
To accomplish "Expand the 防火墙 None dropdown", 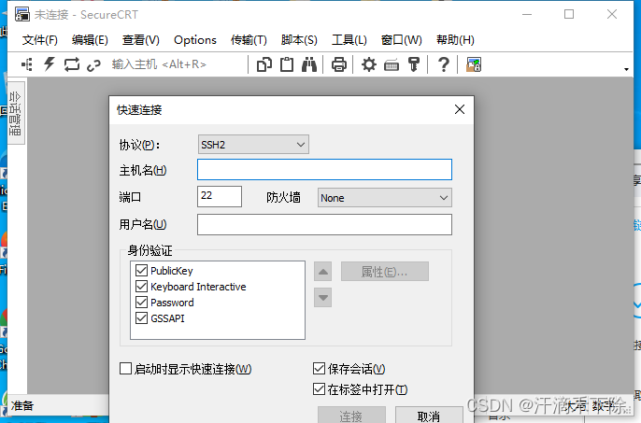I will [x=385, y=198].
